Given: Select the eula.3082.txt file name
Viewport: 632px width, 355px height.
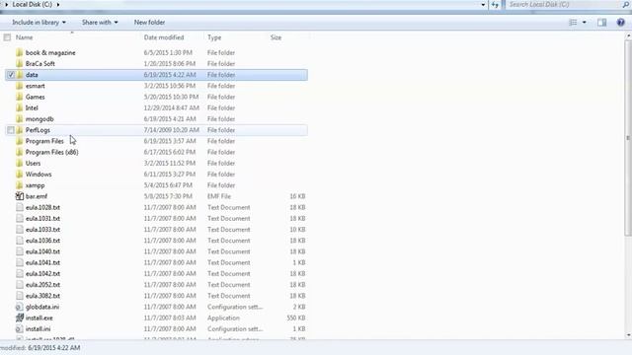Looking at the screenshot, I should [42, 296].
